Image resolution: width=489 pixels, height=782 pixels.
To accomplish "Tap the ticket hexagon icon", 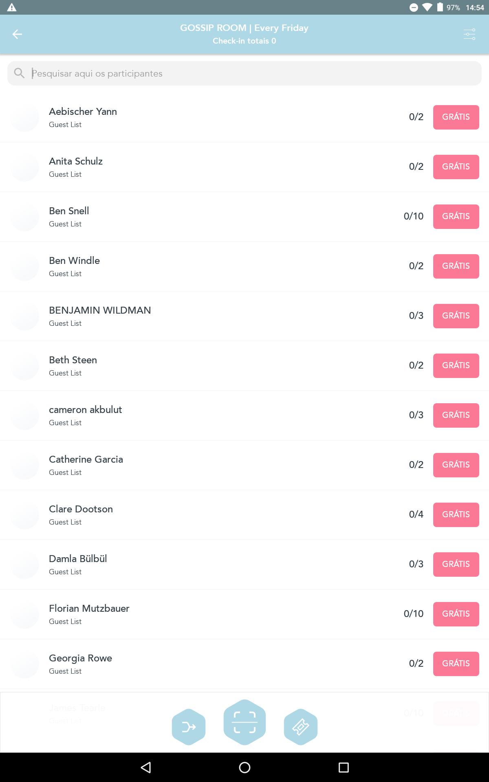I will point(300,727).
